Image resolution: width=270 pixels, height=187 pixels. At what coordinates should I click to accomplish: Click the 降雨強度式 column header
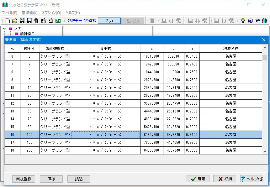[55, 49]
